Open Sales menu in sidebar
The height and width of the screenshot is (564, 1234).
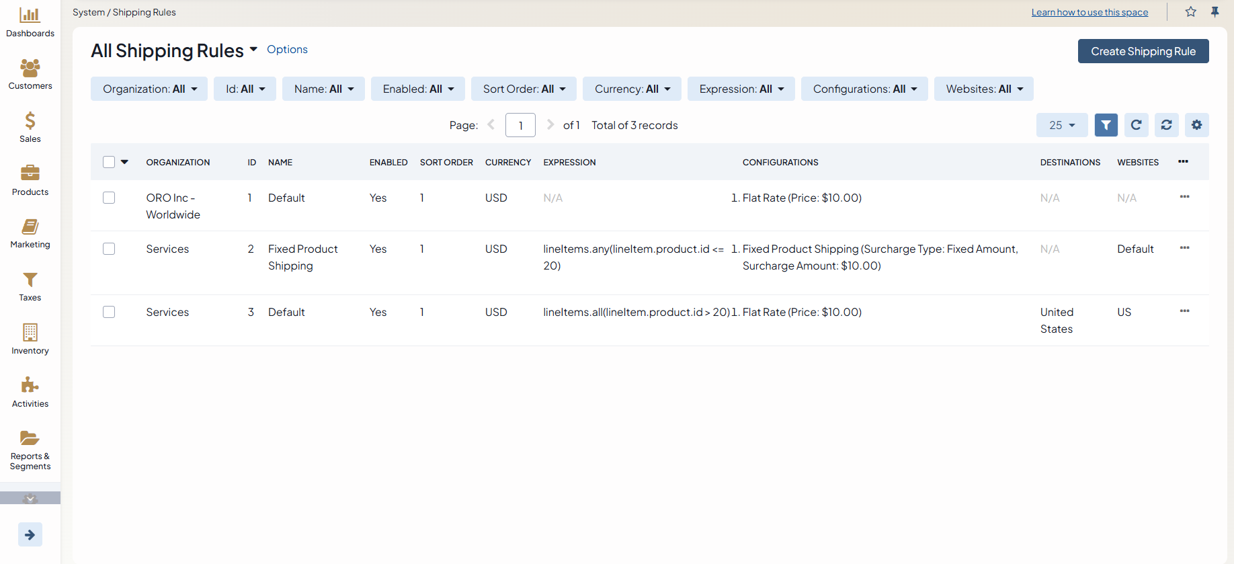pyautogui.click(x=30, y=127)
